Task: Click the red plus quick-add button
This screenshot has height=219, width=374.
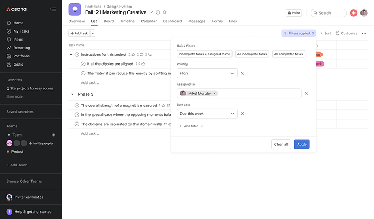Action: tap(353, 13)
